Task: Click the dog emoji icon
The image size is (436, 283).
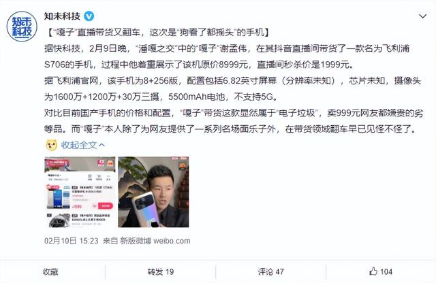Action: [52, 145]
